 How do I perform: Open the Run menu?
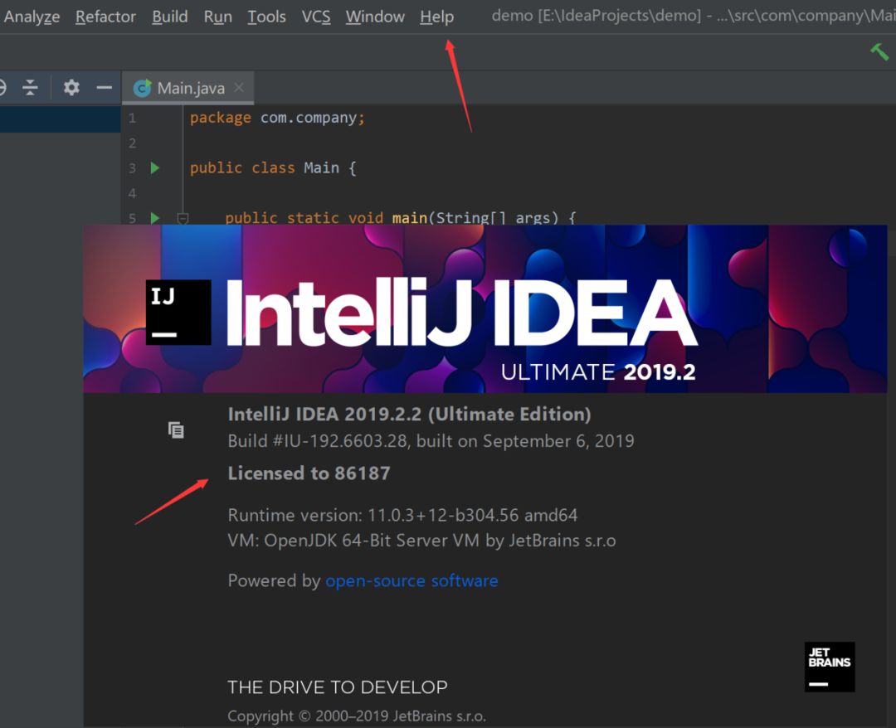point(217,17)
